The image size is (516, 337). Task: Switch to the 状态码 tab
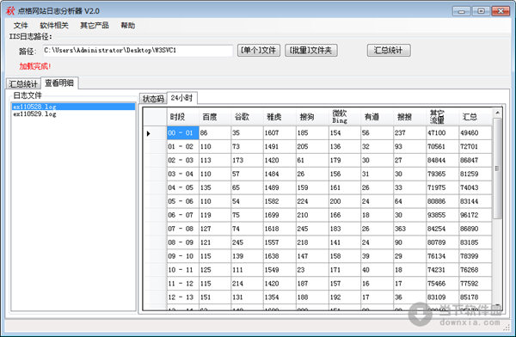[153, 98]
